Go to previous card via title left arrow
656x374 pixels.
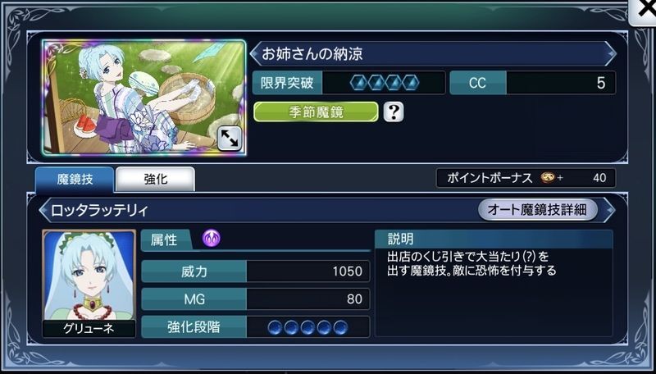(255, 53)
